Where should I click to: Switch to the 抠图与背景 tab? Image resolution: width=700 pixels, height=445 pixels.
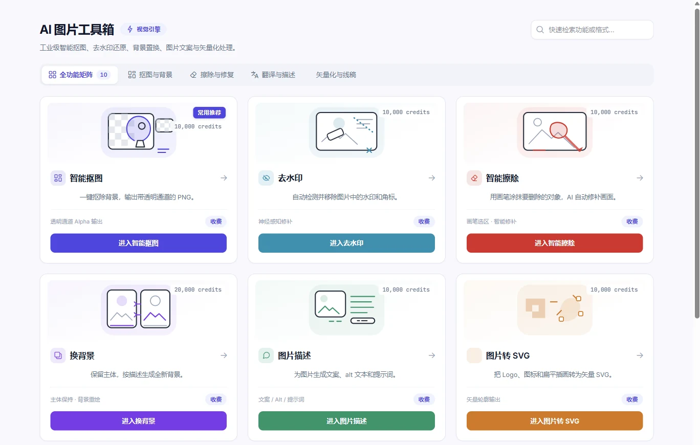[150, 75]
